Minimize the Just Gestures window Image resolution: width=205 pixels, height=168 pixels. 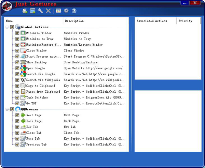[x=184, y=3]
